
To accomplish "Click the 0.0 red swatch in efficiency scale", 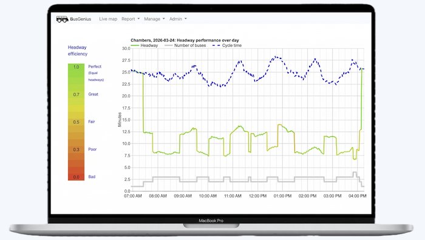I will click(76, 177).
